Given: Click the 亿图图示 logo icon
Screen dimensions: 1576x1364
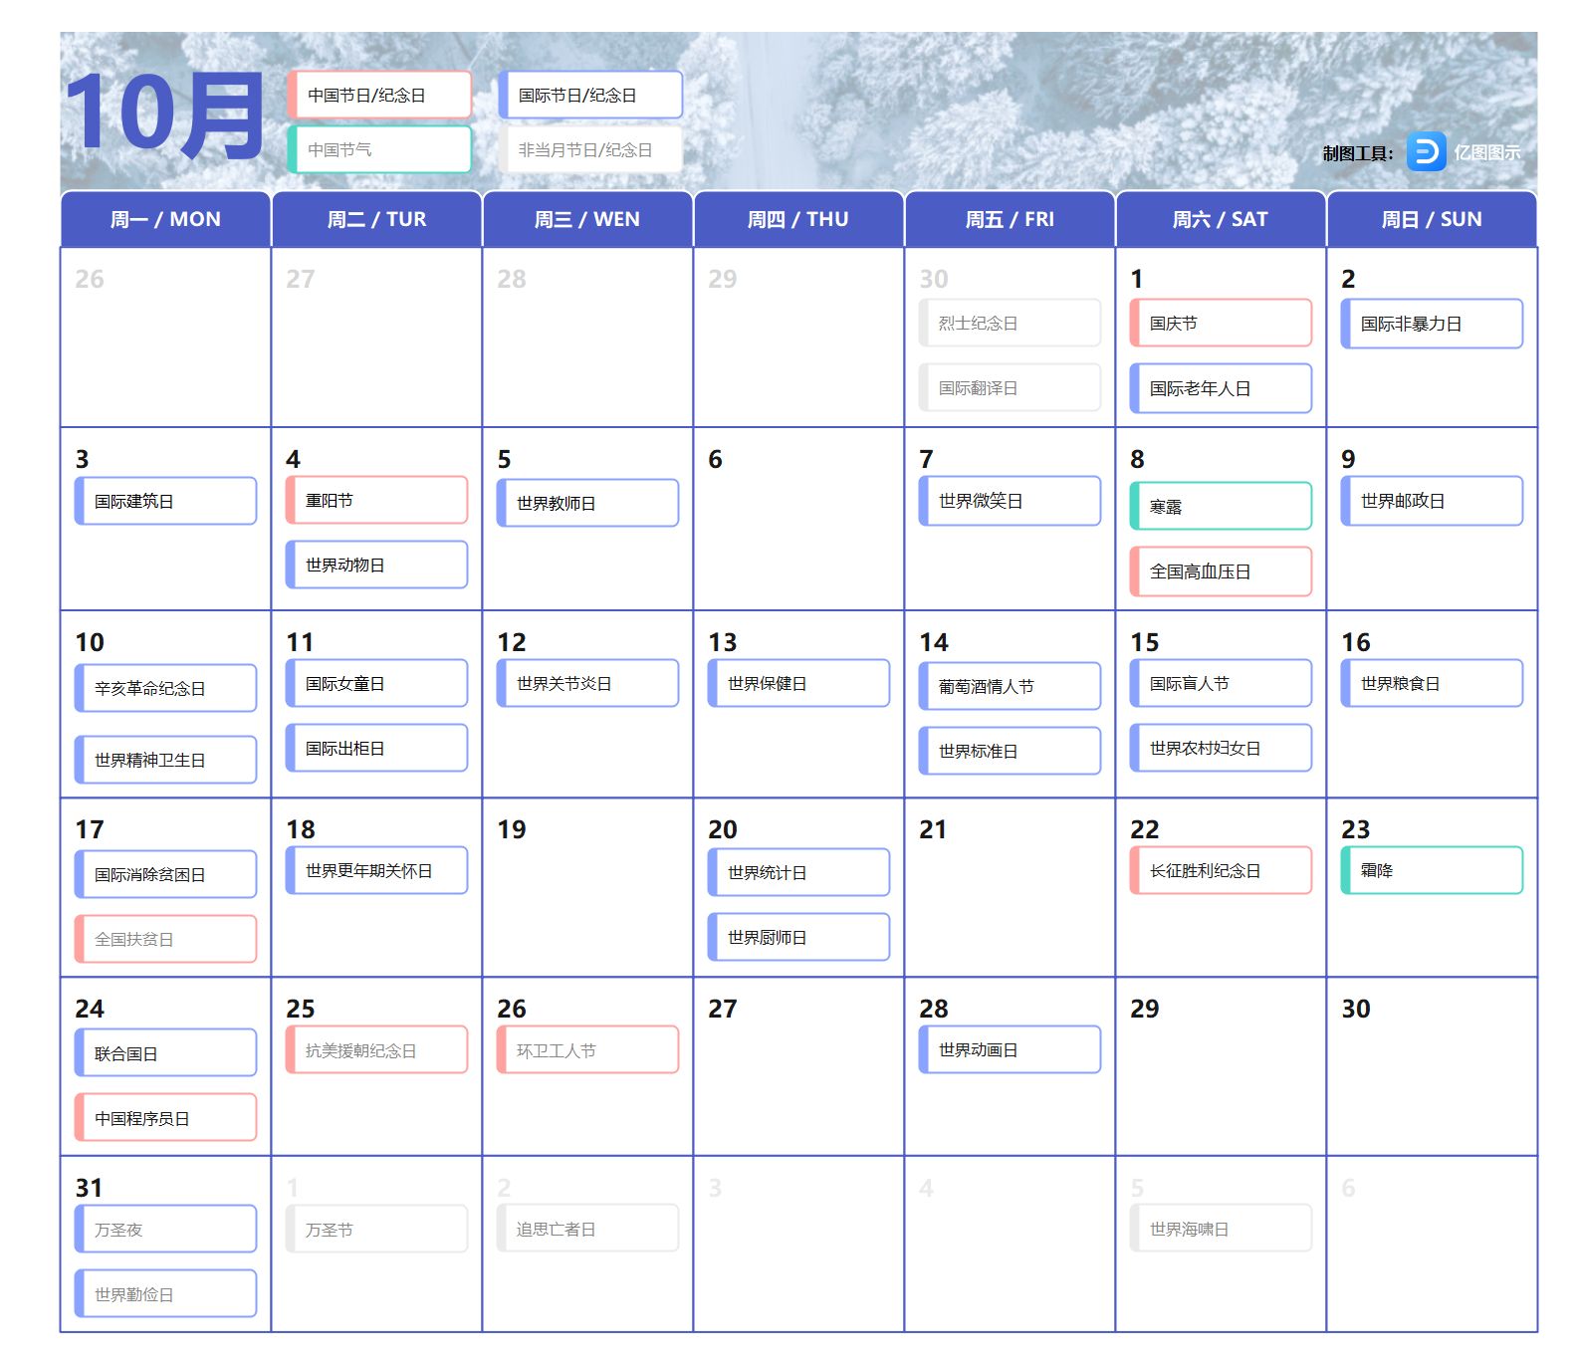Looking at the screenshot, I should point(1426,152).
